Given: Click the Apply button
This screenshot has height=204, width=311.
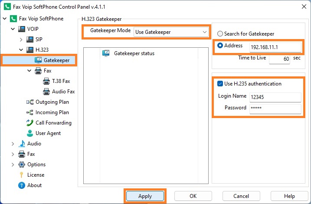Looking at the screenshot, I should click(x=145, y=196).
